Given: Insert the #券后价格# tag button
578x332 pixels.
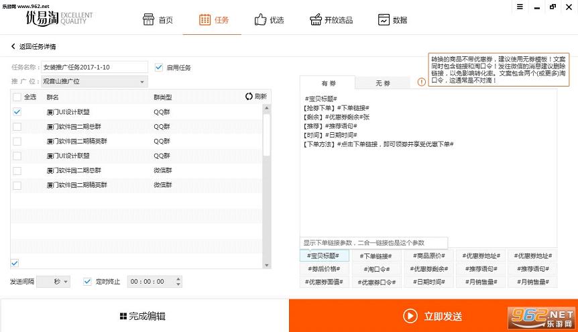Looking at the screenshot, I should [x=324, y=269].
